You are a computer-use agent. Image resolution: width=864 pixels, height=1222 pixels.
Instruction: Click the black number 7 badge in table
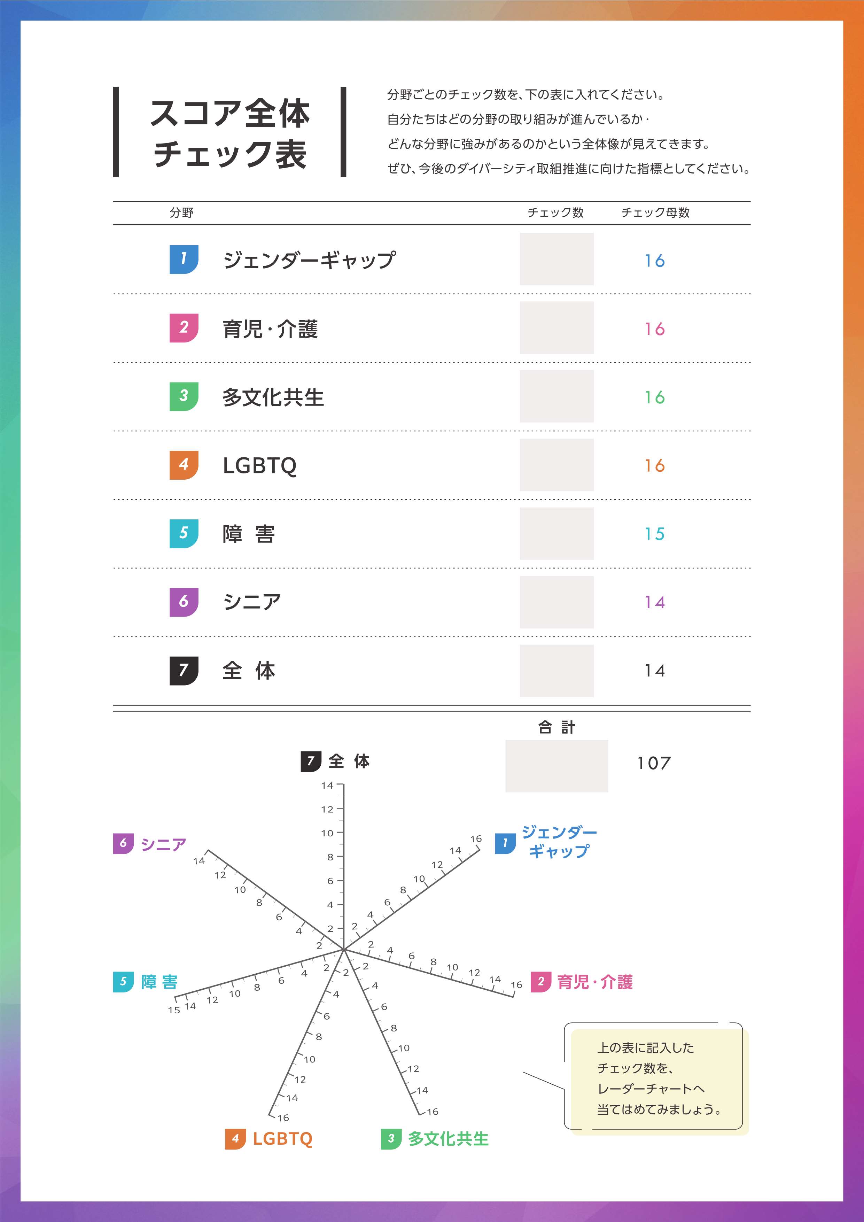click(184, 671)
